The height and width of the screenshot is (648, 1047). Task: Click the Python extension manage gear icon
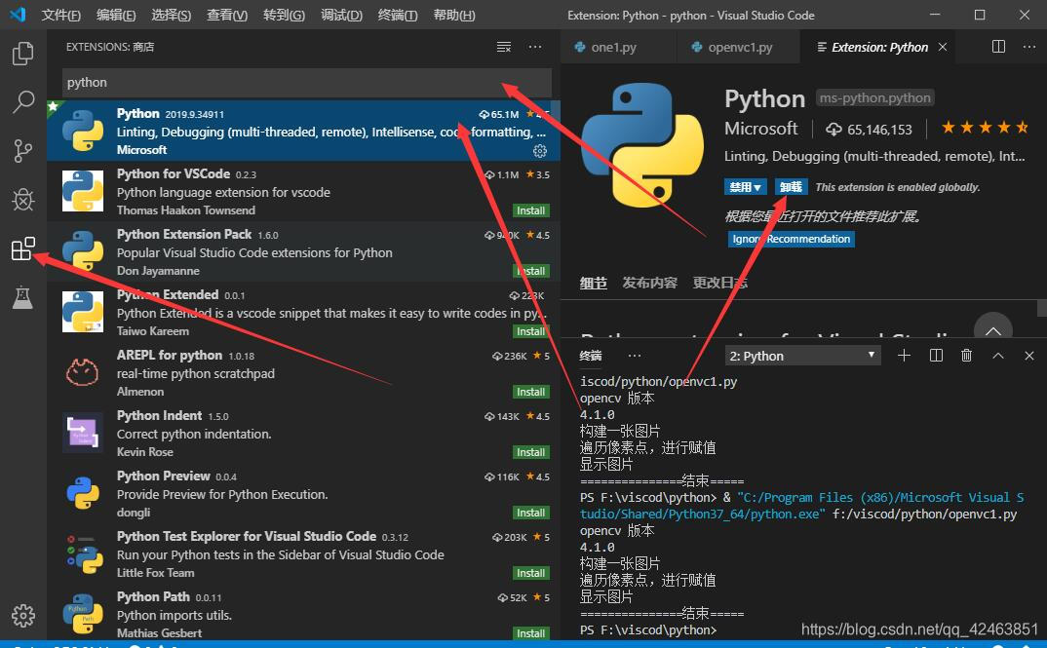540,151
